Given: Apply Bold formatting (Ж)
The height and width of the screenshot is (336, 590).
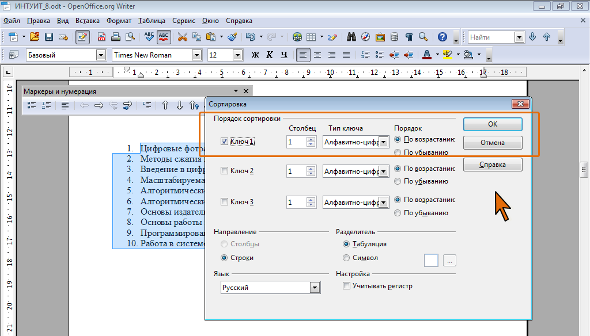Looking at the screenshot, I should click(255, 55).
